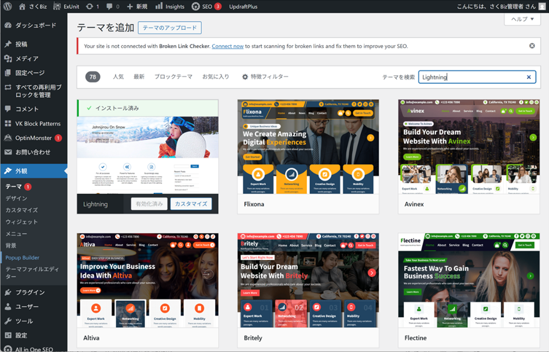Open All in One SEO in the sidebar
This screenshot has height=352, width=549.
point(34,349)
